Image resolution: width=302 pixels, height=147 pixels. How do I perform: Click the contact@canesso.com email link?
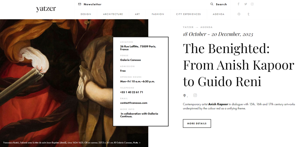pyautogui.click(x=134, y=103)
